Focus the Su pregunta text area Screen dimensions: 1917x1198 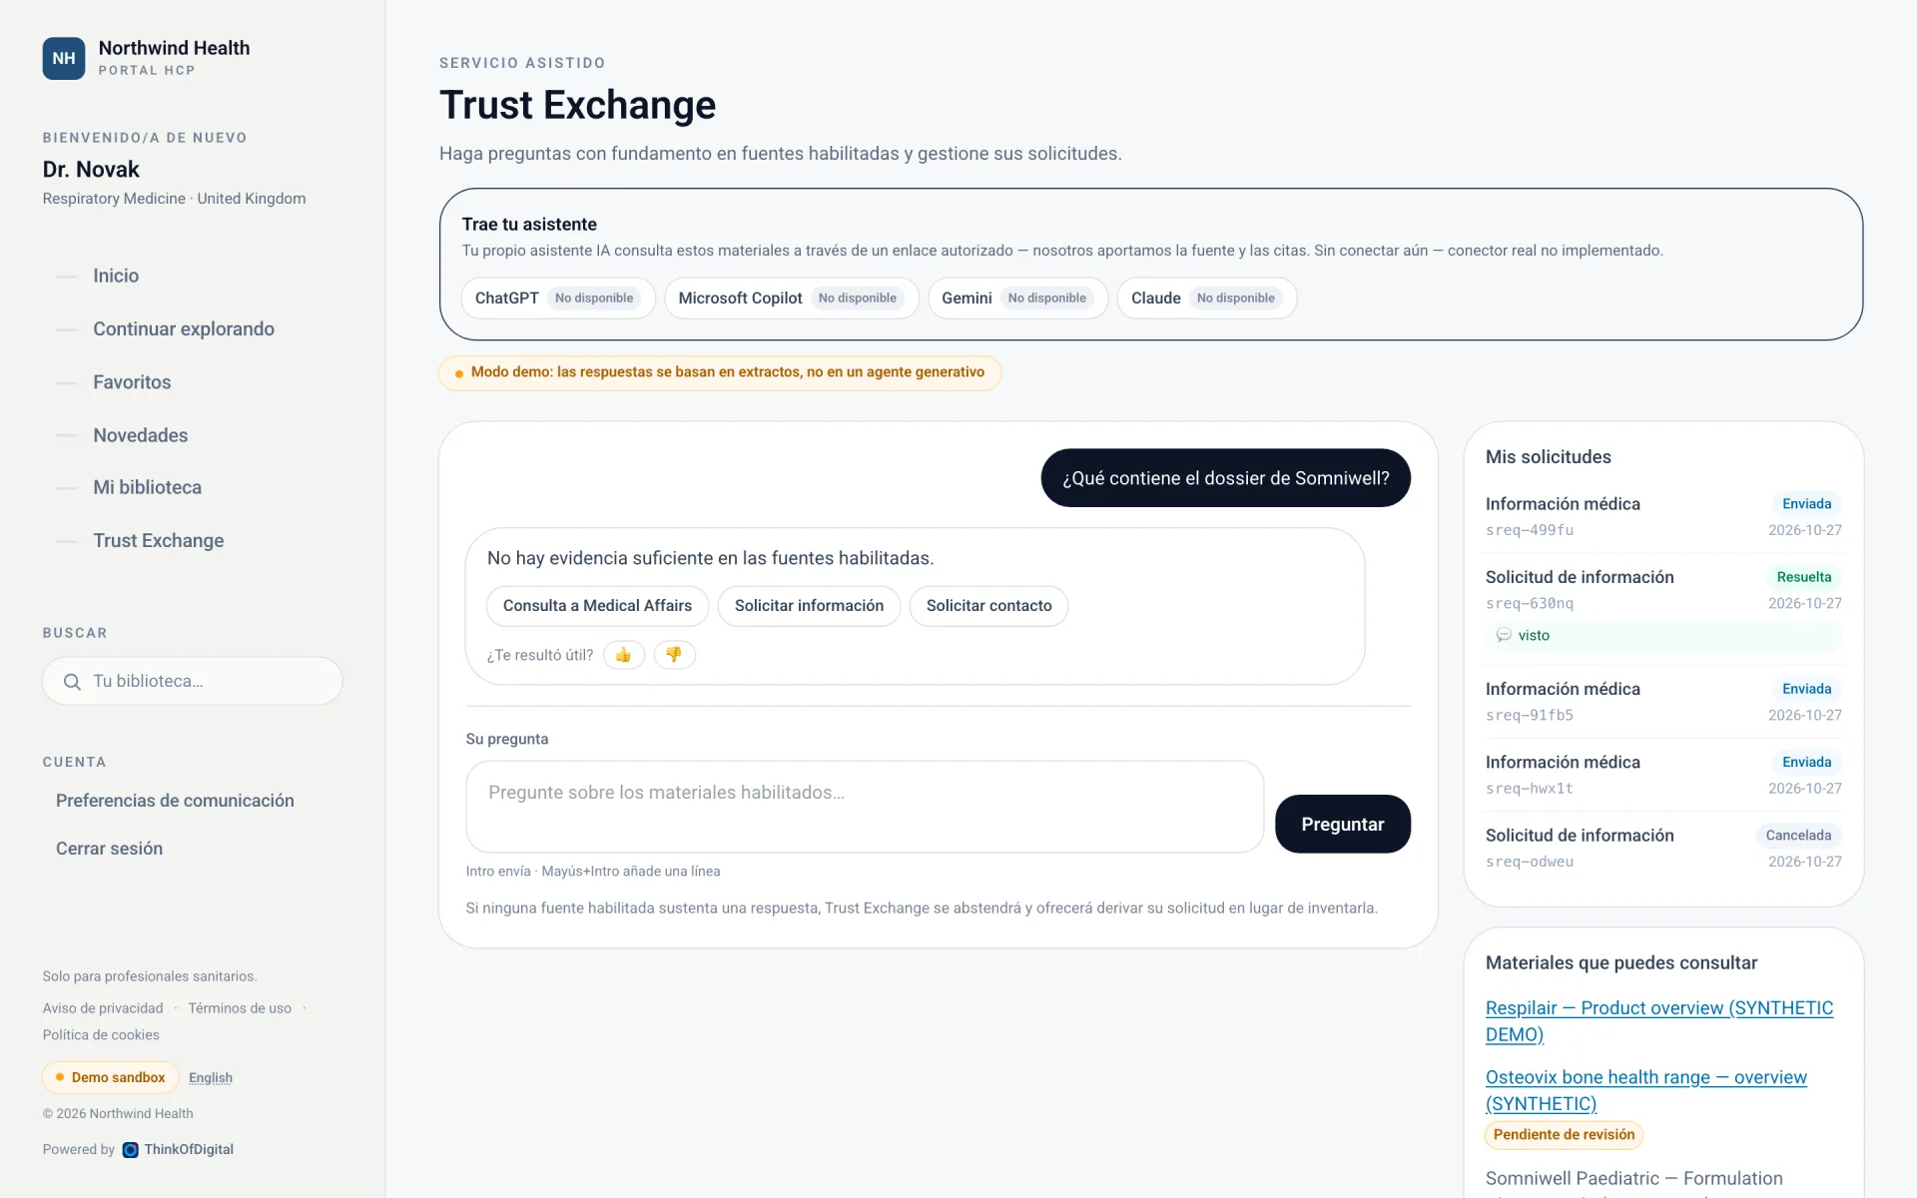(865, 807)
